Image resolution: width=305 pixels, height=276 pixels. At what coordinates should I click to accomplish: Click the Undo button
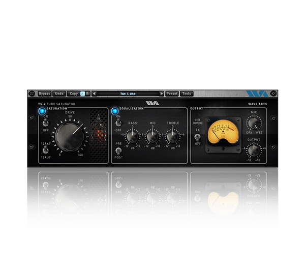[x=59, y=94]
